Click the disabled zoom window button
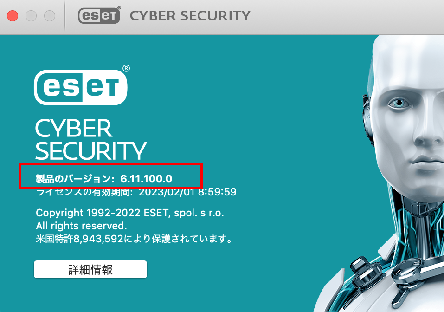Image resolution: width=444 pixels, height=312 pixels. pos(50,16)
